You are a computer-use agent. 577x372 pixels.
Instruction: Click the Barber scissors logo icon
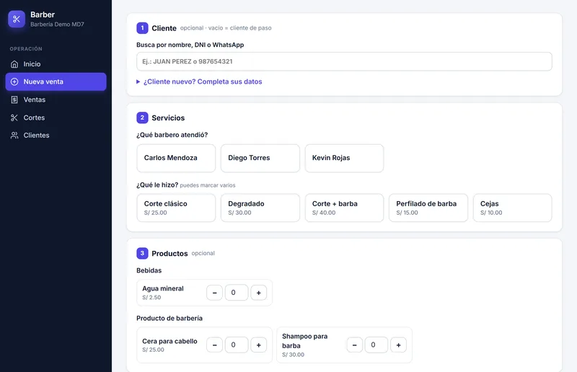17,19
